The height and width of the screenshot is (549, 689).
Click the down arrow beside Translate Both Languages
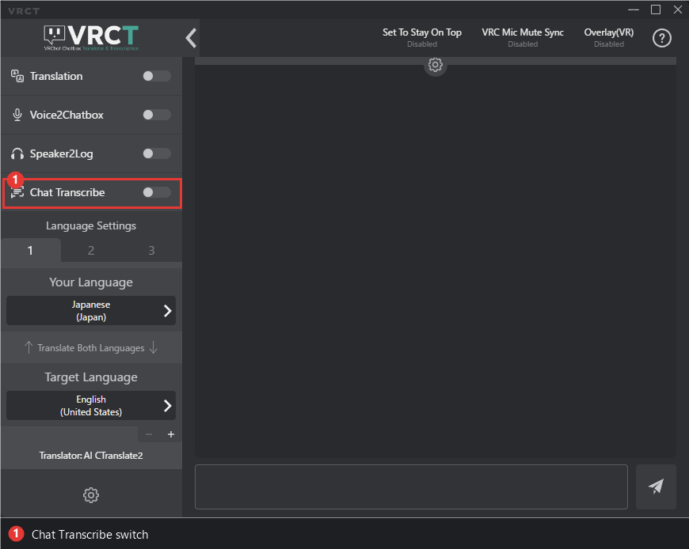(154, 347)
